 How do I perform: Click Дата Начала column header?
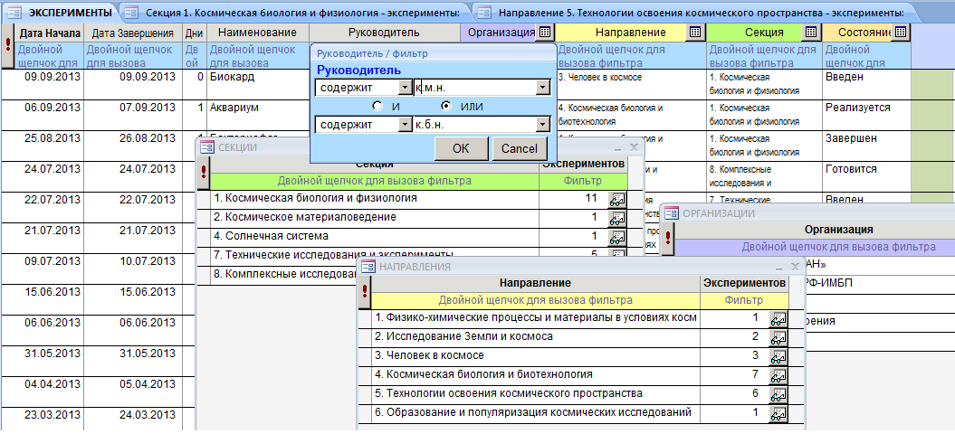click(x=49, y=33)
